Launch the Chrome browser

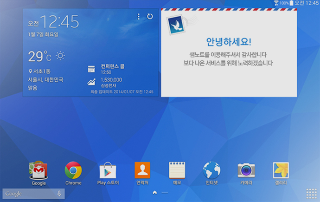click(x=73, y=170)
